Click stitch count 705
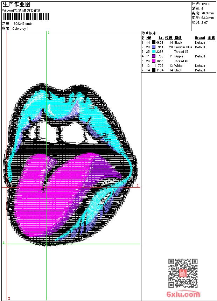Image resolution: width=217 pixels, height=301 pixels. pyautogui.click(x=161, y=66)
